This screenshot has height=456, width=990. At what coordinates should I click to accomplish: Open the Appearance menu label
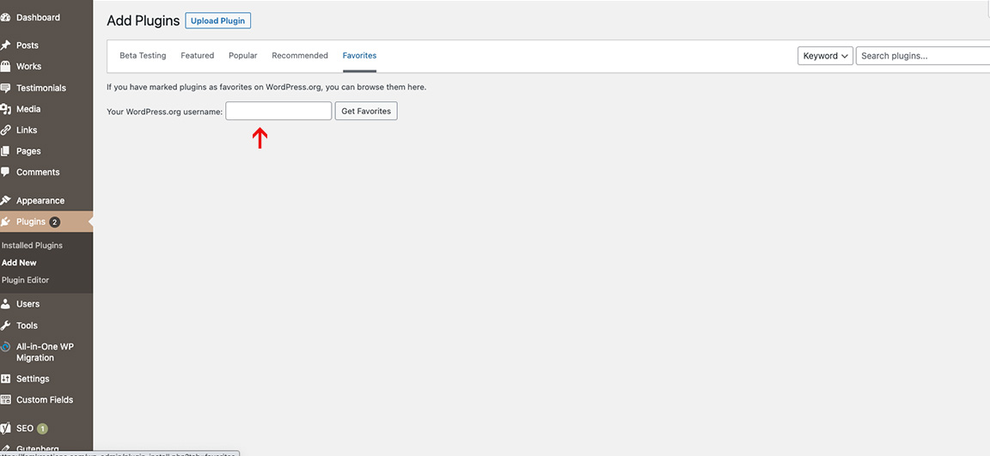pyautogui.click(x=40, y=201)
